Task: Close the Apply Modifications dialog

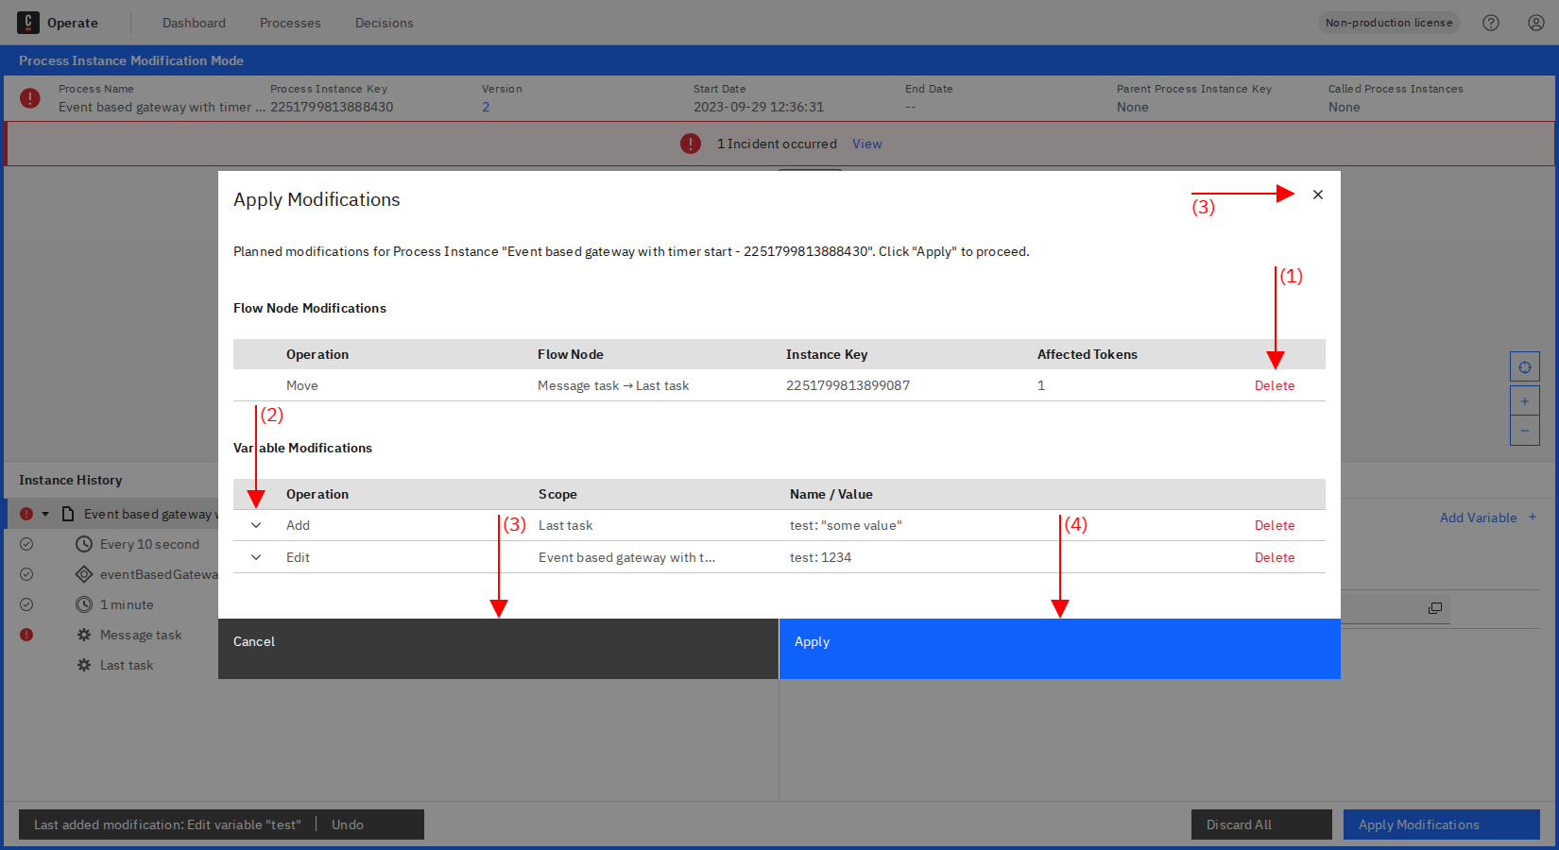Action: (1318, 195)
